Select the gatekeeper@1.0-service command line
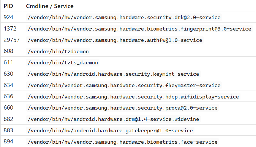The width and height of the screenshot is (256, 147). coord(110,131)
